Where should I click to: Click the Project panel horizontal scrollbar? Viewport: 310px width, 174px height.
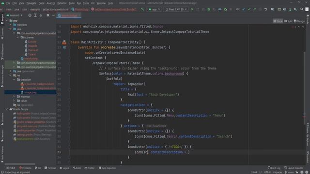(x=20, y=164)
